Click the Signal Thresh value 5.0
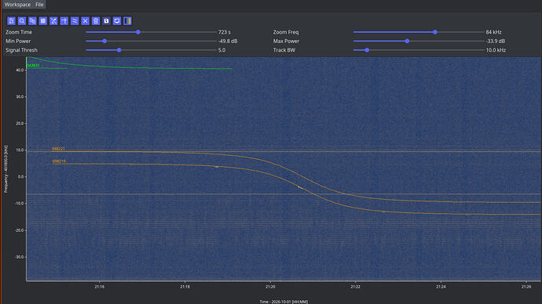542x304 pixels. click(222, 50)
